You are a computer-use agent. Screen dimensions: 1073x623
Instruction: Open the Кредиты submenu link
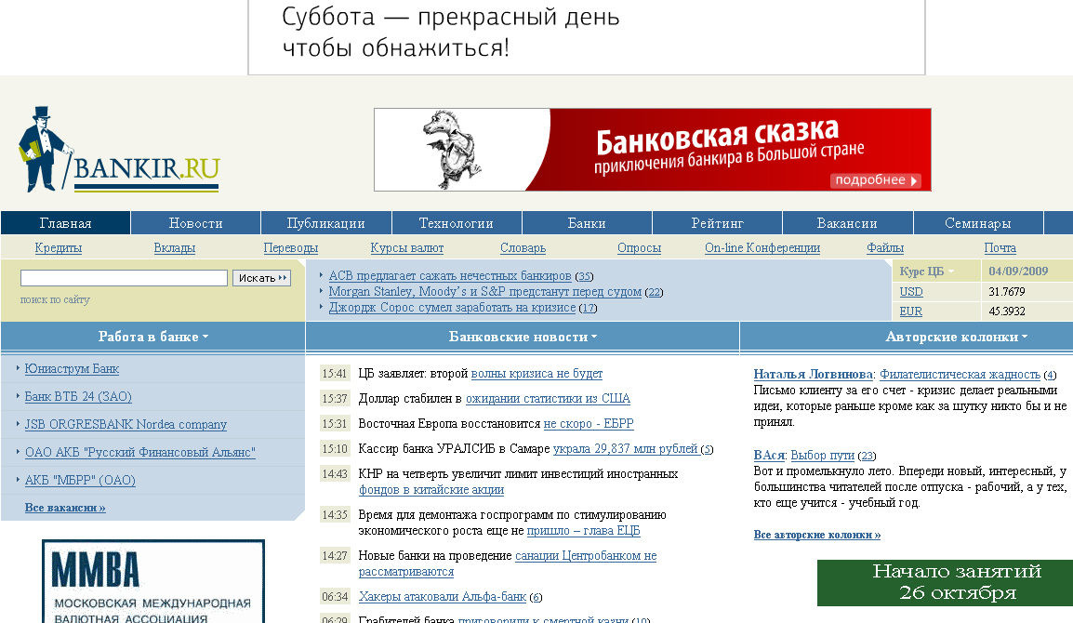click(x=59, y=248)
